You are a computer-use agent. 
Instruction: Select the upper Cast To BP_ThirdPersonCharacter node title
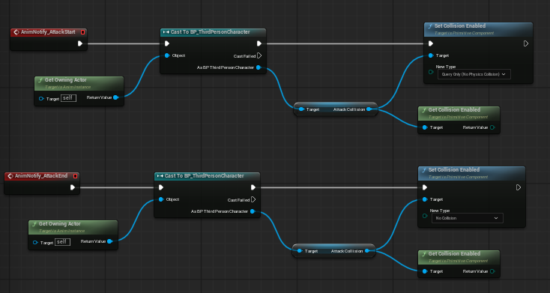click(210, 32)
